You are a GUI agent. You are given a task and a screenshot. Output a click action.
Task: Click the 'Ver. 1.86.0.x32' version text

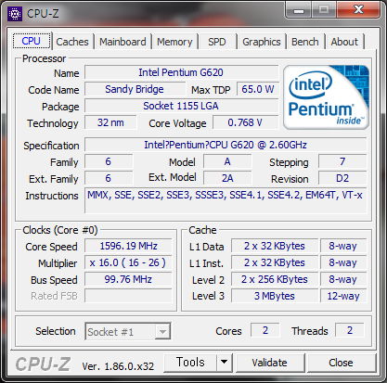118,366
